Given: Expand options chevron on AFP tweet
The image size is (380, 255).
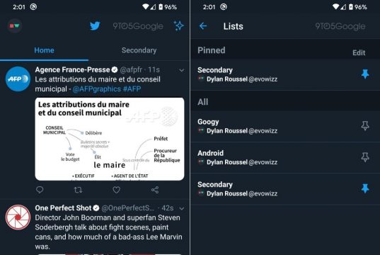Looking at the screenshot, I should (182, 70).
